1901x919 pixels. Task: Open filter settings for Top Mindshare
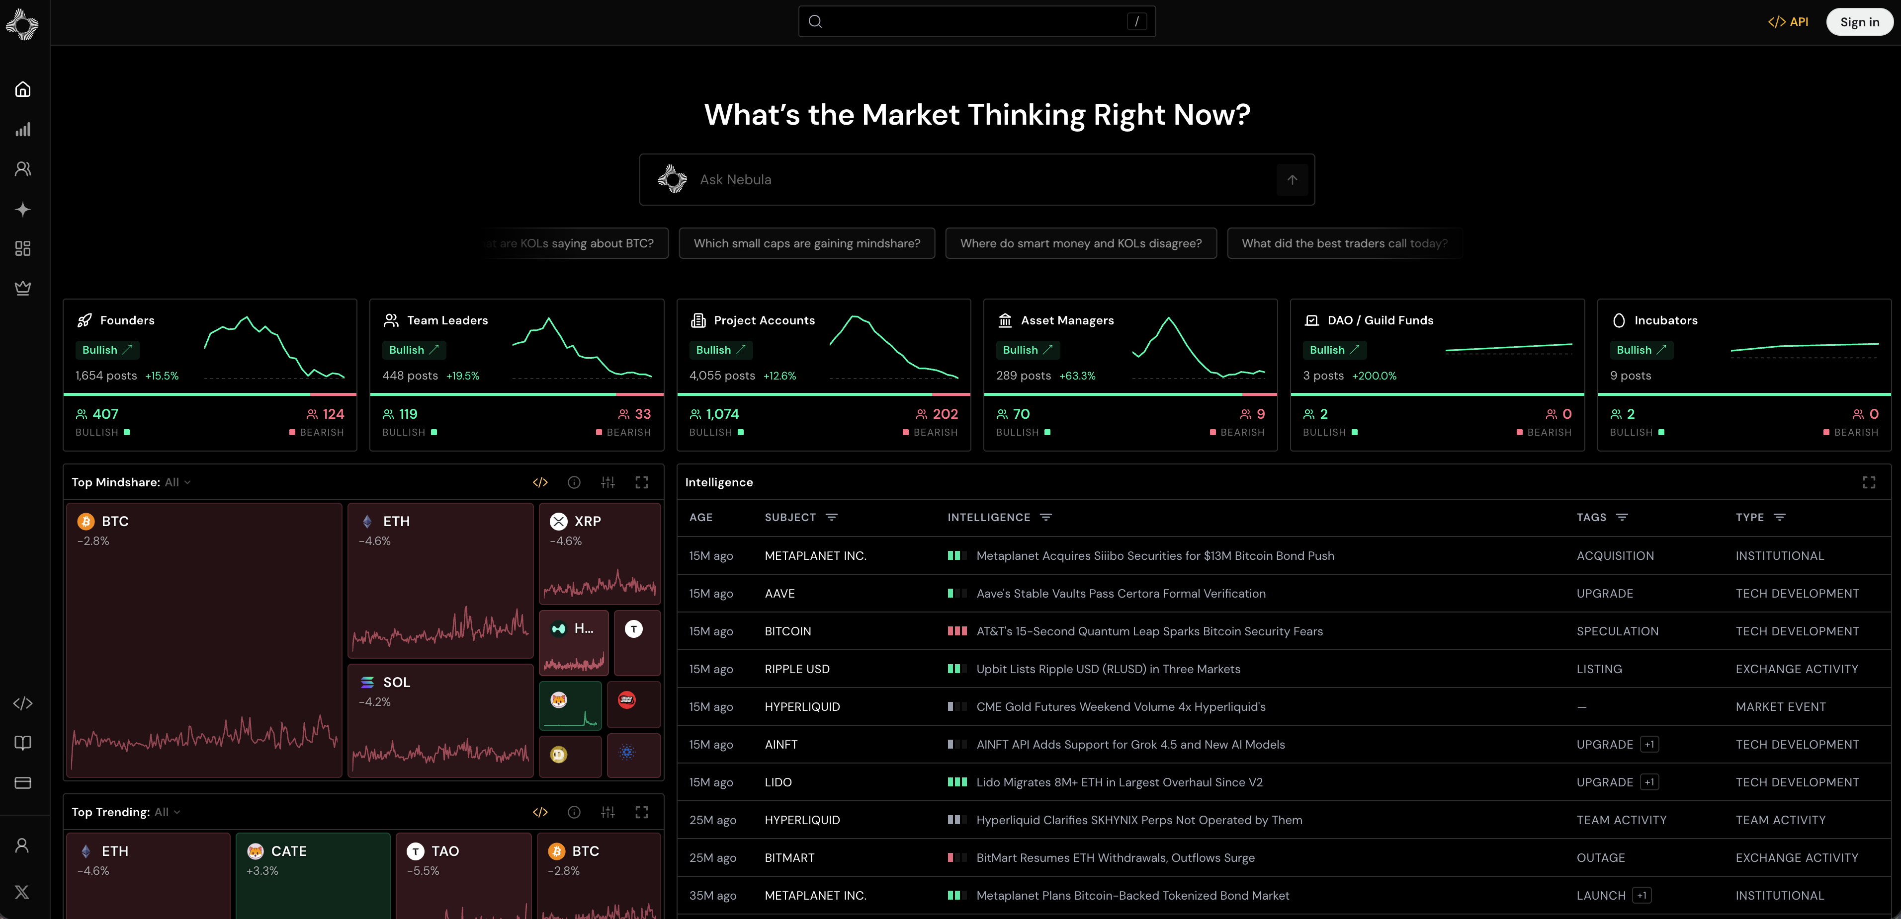tap(608, 482)
